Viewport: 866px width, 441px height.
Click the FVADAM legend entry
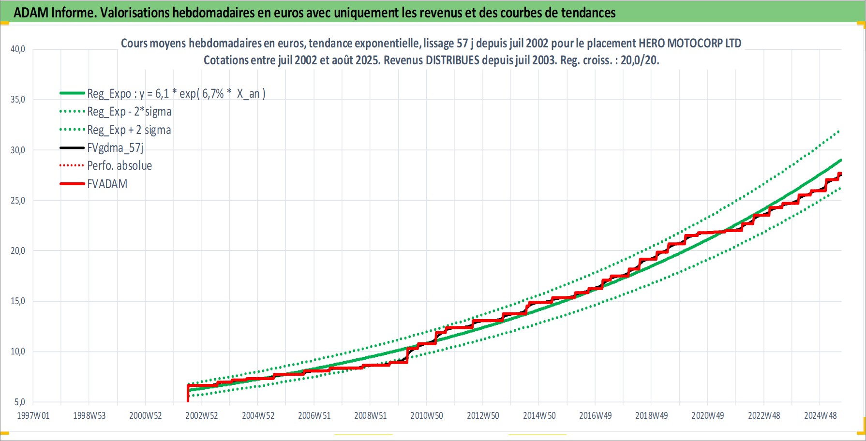(x=93, y=184)
